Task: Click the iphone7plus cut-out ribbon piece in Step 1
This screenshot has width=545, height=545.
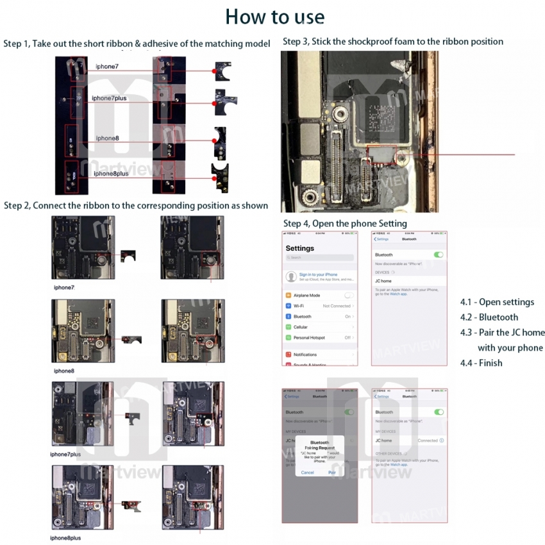Action: [x=225, y=102]
